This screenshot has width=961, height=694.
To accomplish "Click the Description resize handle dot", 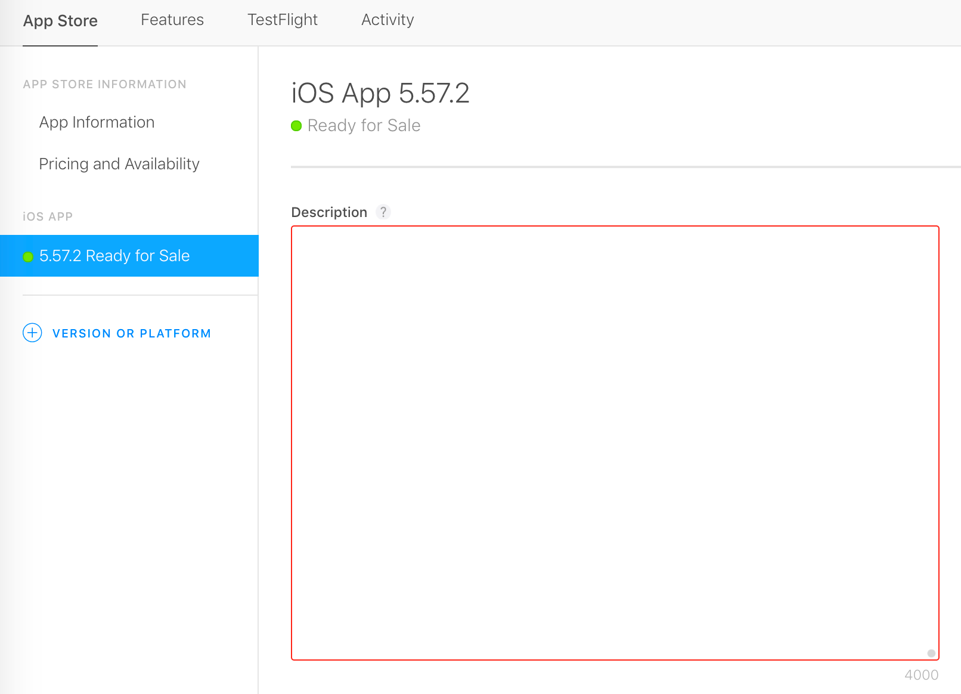I will (931, 653).
